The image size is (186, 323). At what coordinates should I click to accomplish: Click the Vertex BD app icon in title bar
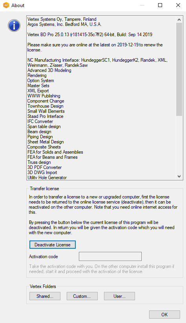[6, 6]
